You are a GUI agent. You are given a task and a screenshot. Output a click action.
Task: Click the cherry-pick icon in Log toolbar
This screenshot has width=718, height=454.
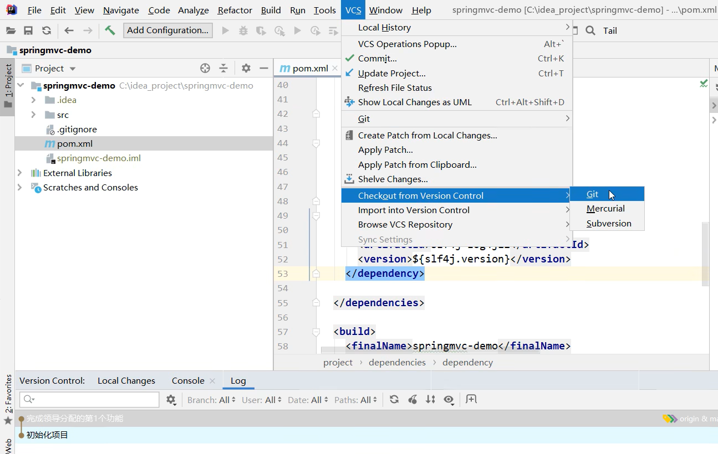[413, 399]
